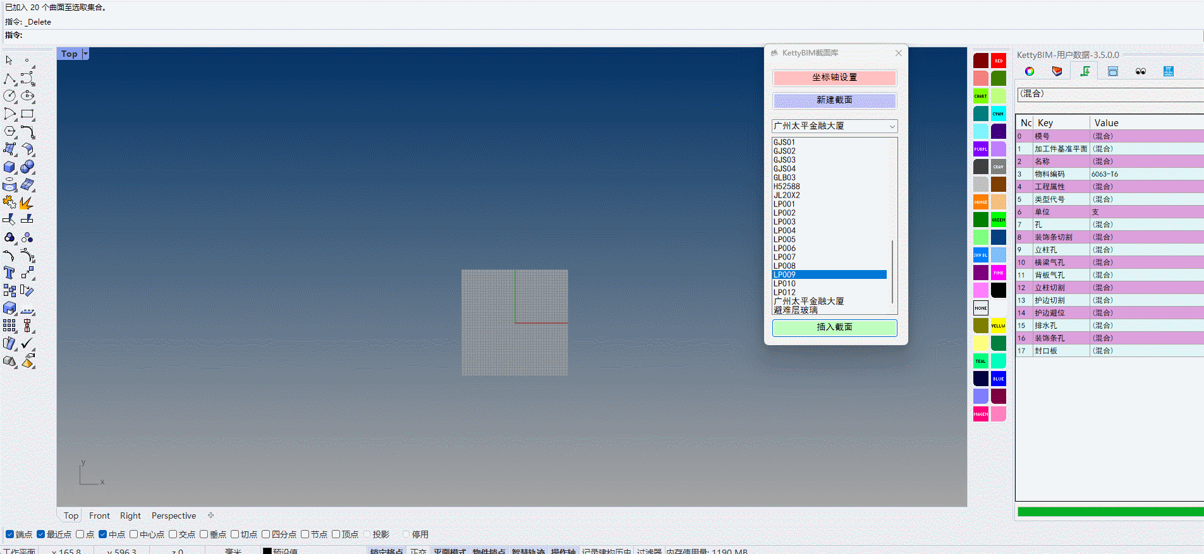Pick the YELLW color swatch
Image resolution: width=1204 pixels, height=554 pixels.
999,326
